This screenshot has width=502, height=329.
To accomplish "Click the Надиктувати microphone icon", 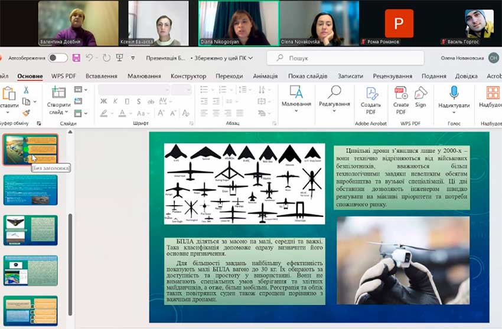I will (454, 93).
